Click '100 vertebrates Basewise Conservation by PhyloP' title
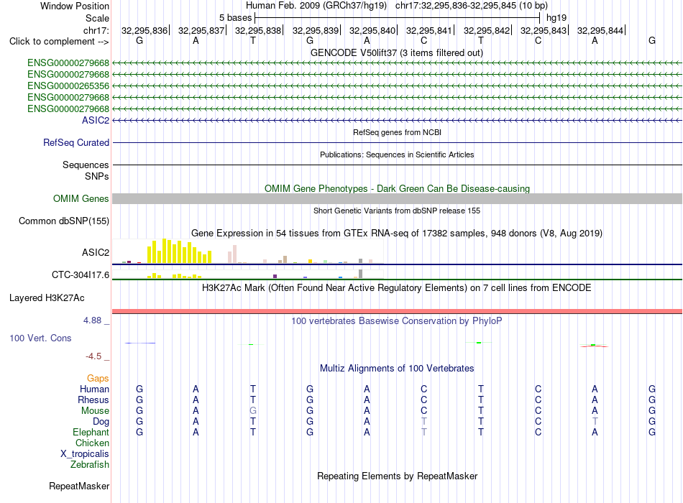Viewport: 683px width, 503px height. point(396,321)
